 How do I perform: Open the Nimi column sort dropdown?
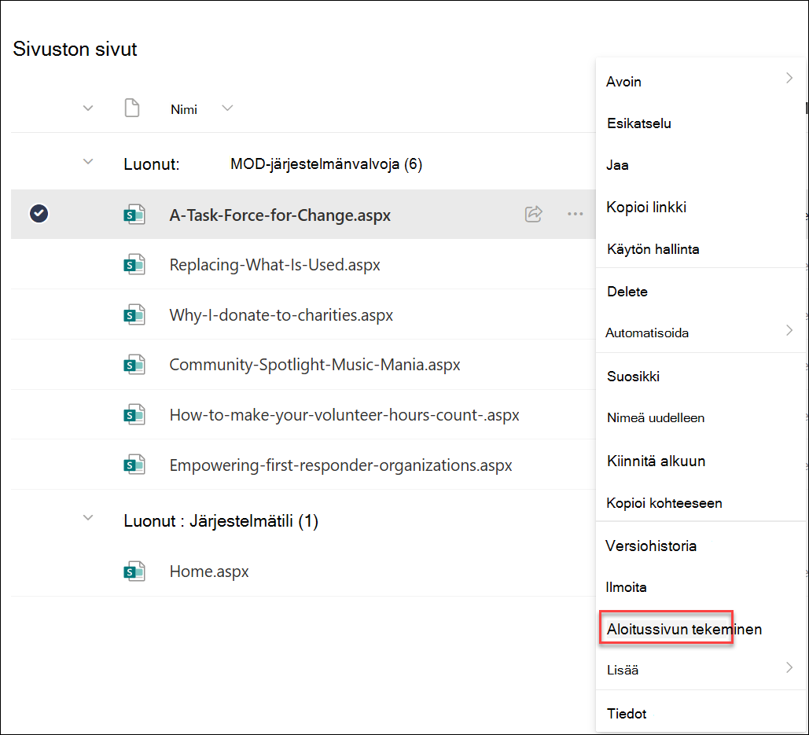pyautogui.click(x=227, y=108)
